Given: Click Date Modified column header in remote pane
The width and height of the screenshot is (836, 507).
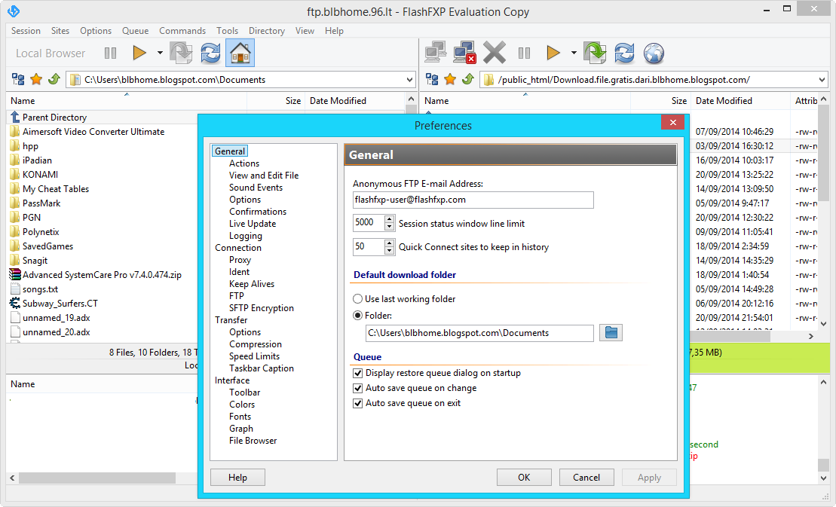Looking at the screenshot, I should [740, 101].
